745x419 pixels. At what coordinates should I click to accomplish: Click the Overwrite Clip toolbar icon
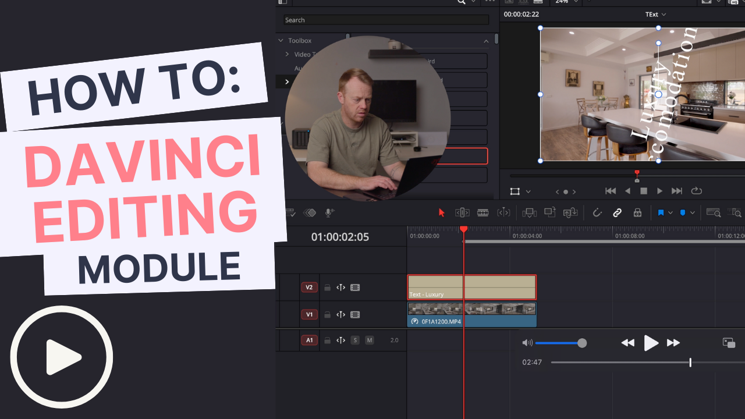[550, 213]
